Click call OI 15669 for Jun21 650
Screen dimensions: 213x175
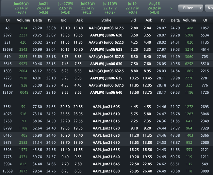[8, 171]
